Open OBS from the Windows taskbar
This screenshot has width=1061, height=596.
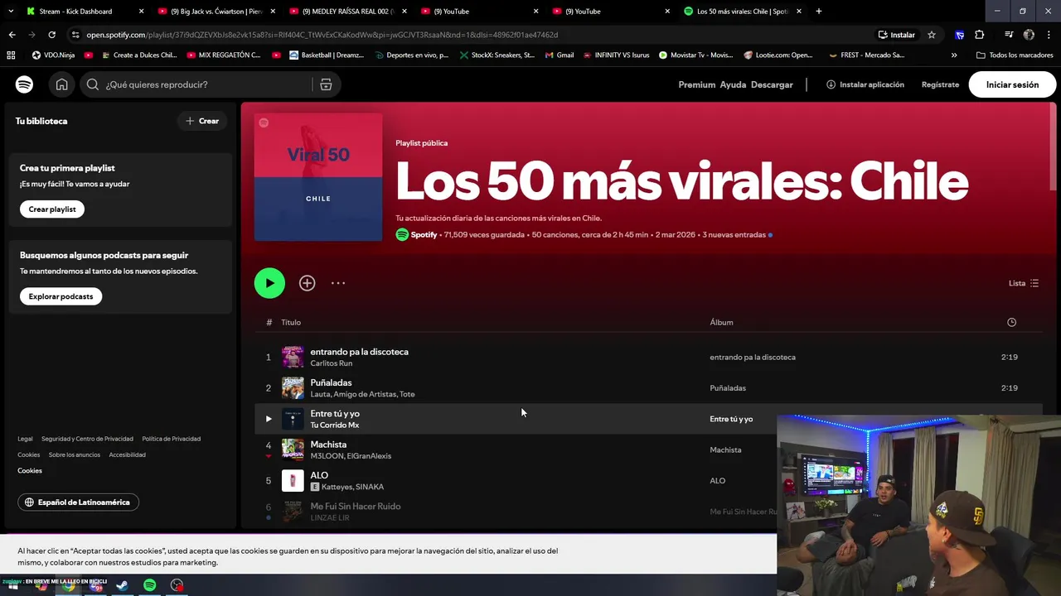(177, 585)
